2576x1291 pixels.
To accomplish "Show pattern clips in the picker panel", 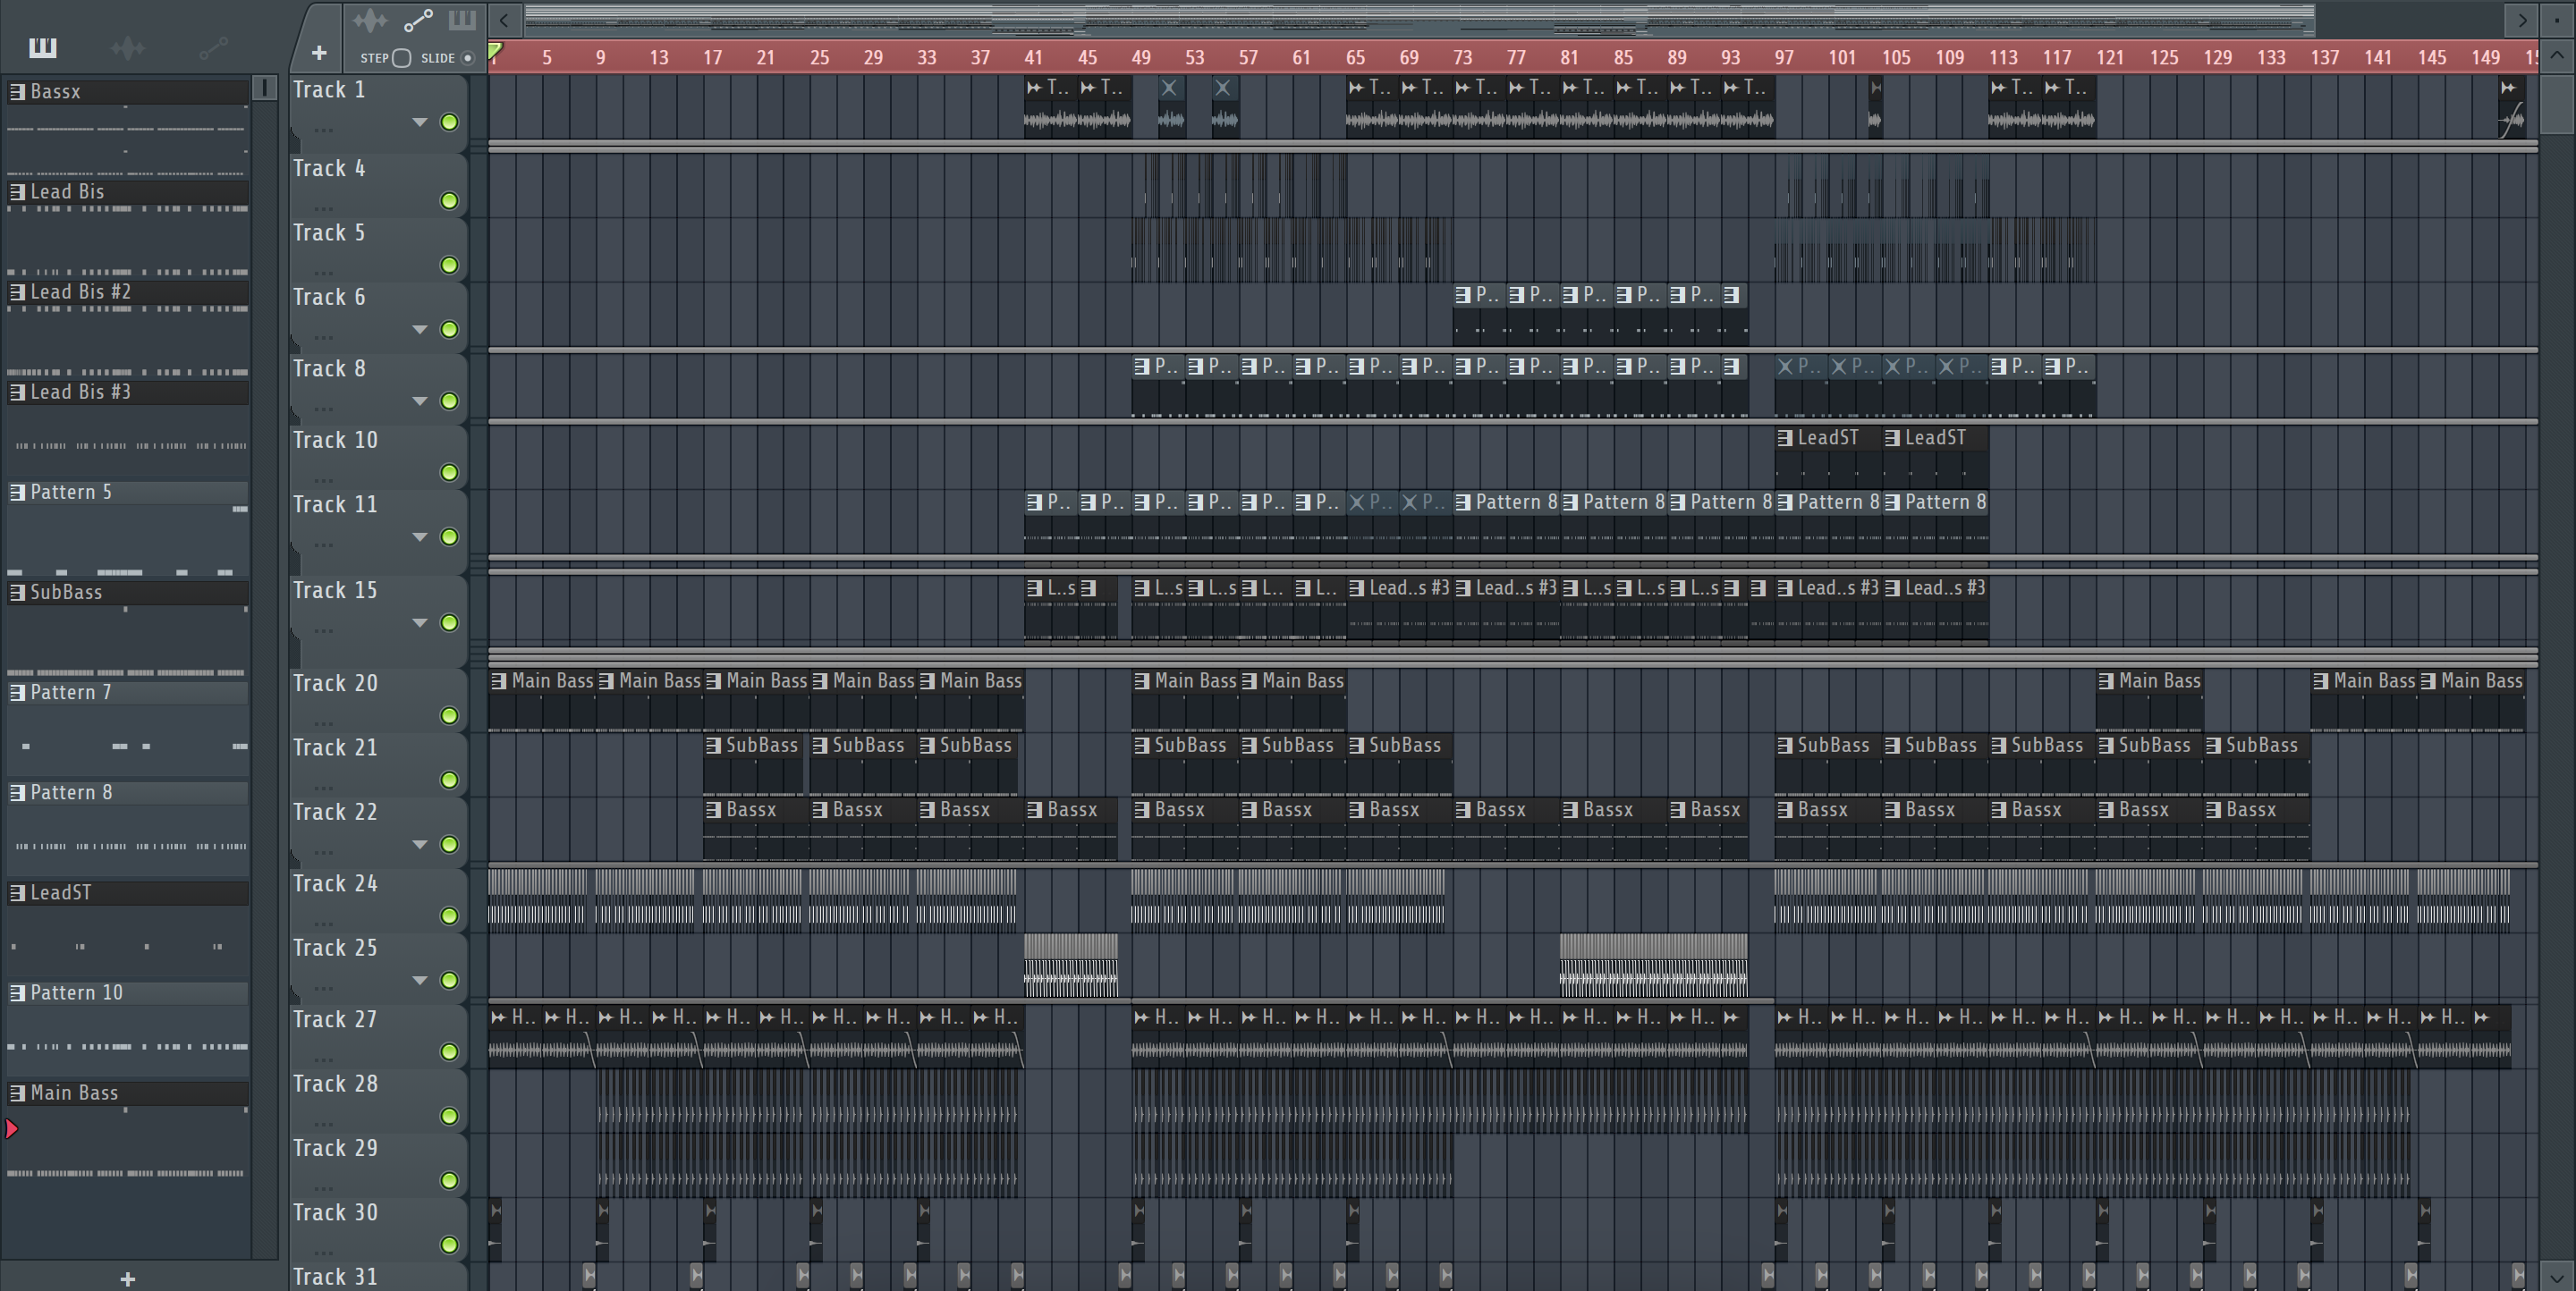I will click(x=42, y=47).
